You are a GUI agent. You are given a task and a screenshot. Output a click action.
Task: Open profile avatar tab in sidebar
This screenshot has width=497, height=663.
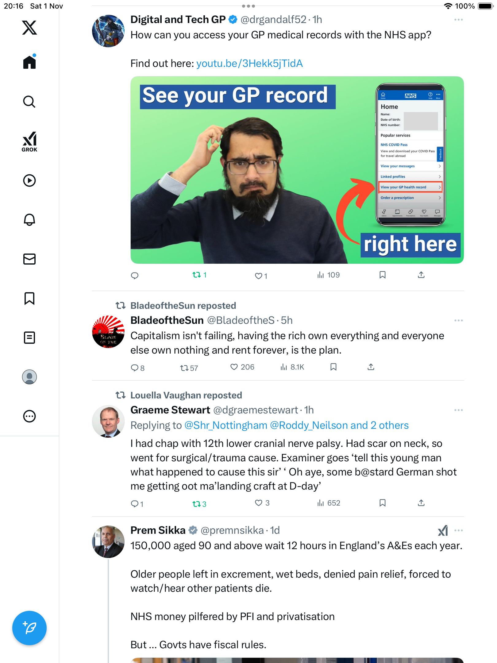click(x=29, y=377)
